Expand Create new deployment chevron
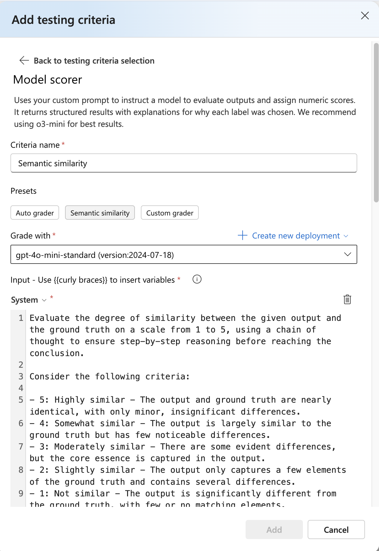 click(x=346, y=236)
